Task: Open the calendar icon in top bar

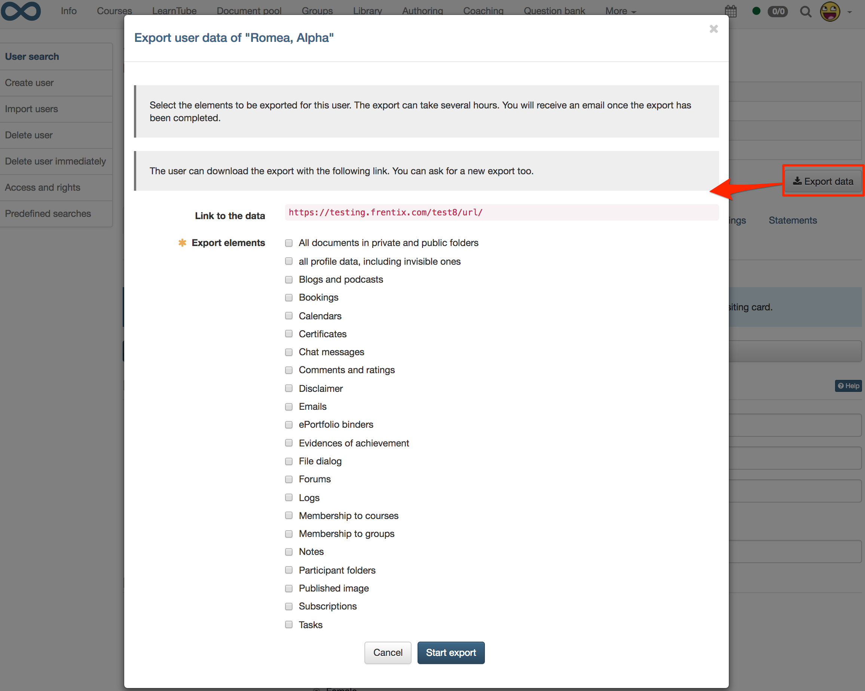Action: [731, 11]
